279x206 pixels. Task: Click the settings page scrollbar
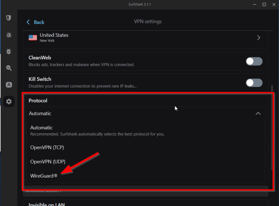click(272, 127)
